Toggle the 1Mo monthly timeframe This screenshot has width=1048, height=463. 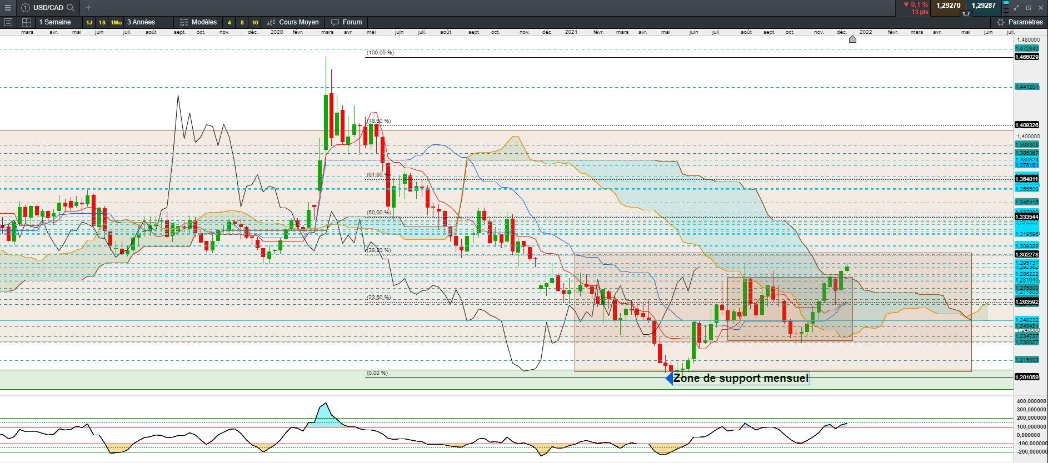[116, 23]
